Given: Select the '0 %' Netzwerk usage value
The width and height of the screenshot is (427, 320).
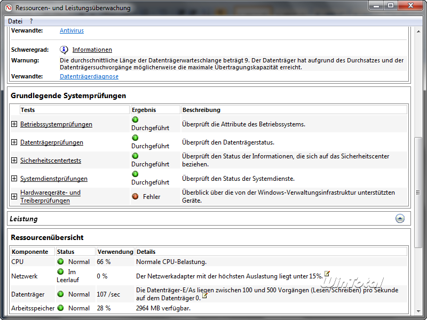Looking at the screenshot, I should click(x=102, y=276).
